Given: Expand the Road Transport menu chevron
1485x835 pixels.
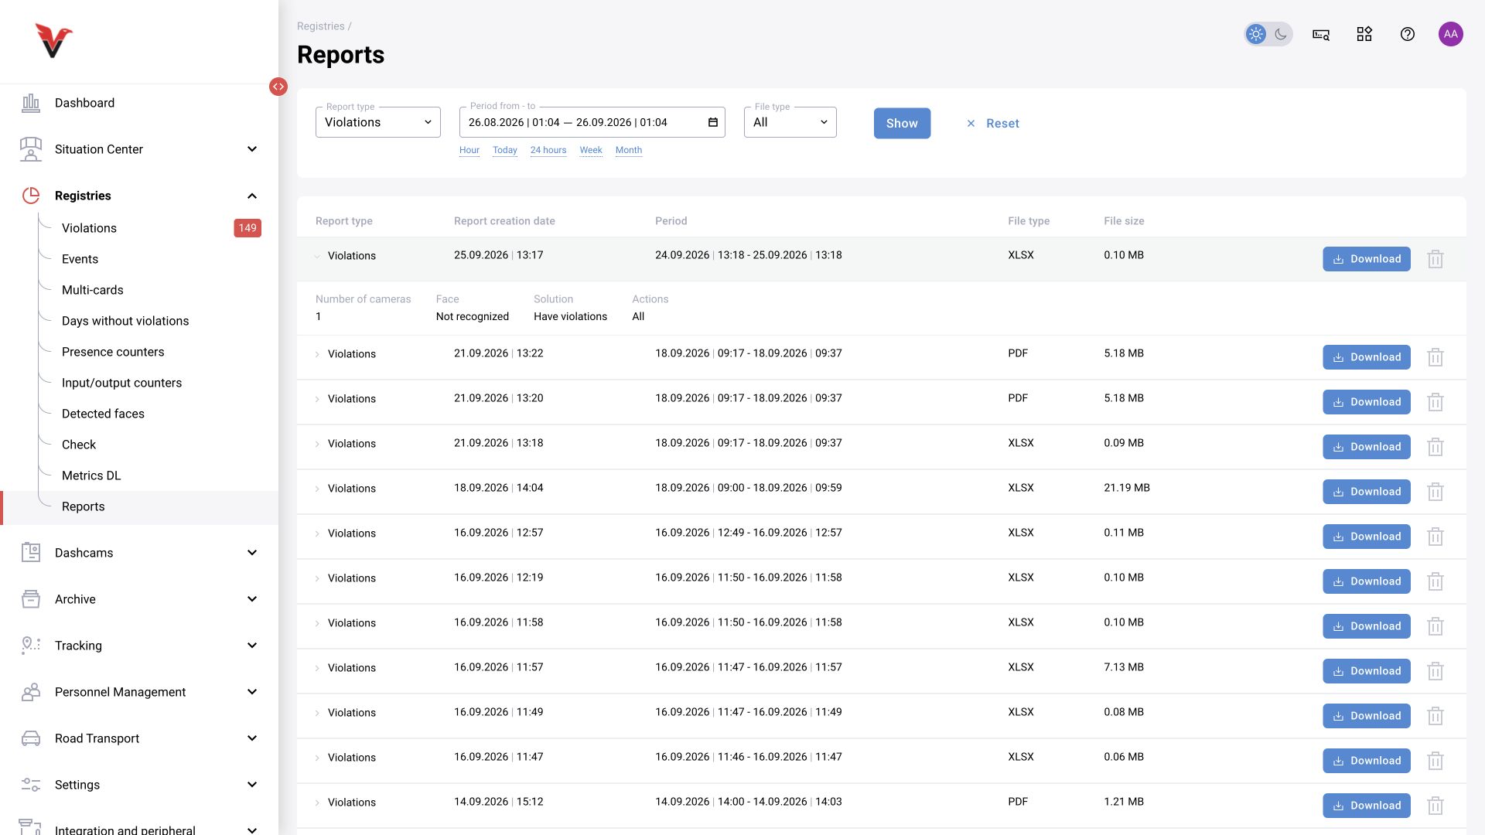Looking at the screenshot, I should click(252, 738).
